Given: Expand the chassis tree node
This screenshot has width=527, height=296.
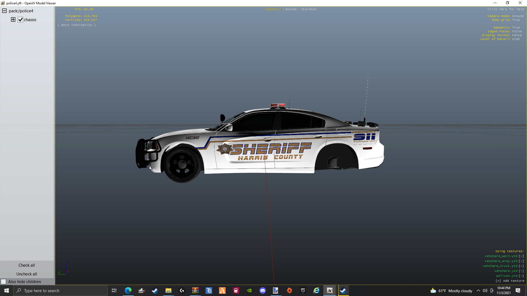Looking at the screenshot, I should pos(13,19).
